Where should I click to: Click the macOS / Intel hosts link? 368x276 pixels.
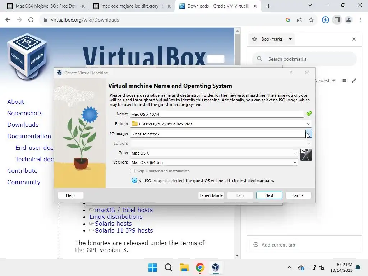pyautogui.click(x=124, y=210)
